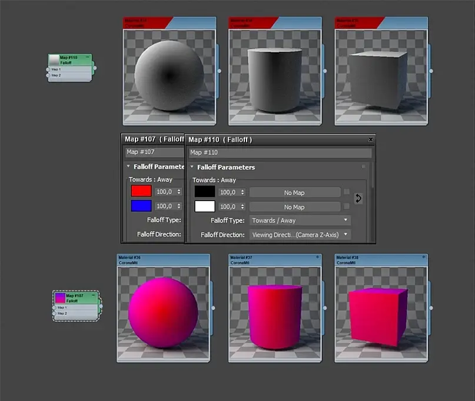Click the output socket of Map #107 node
Image resolution: width=475 pixels, height=401 pixels.
pos(101,306)
